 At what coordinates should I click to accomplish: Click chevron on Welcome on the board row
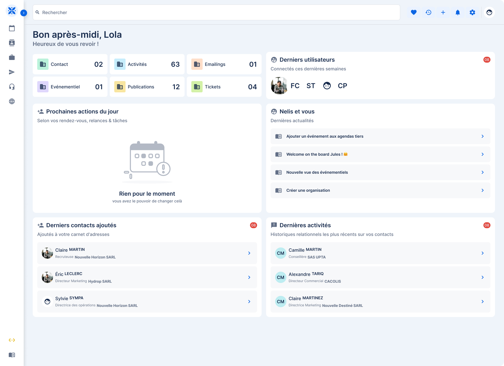[483, 154]
